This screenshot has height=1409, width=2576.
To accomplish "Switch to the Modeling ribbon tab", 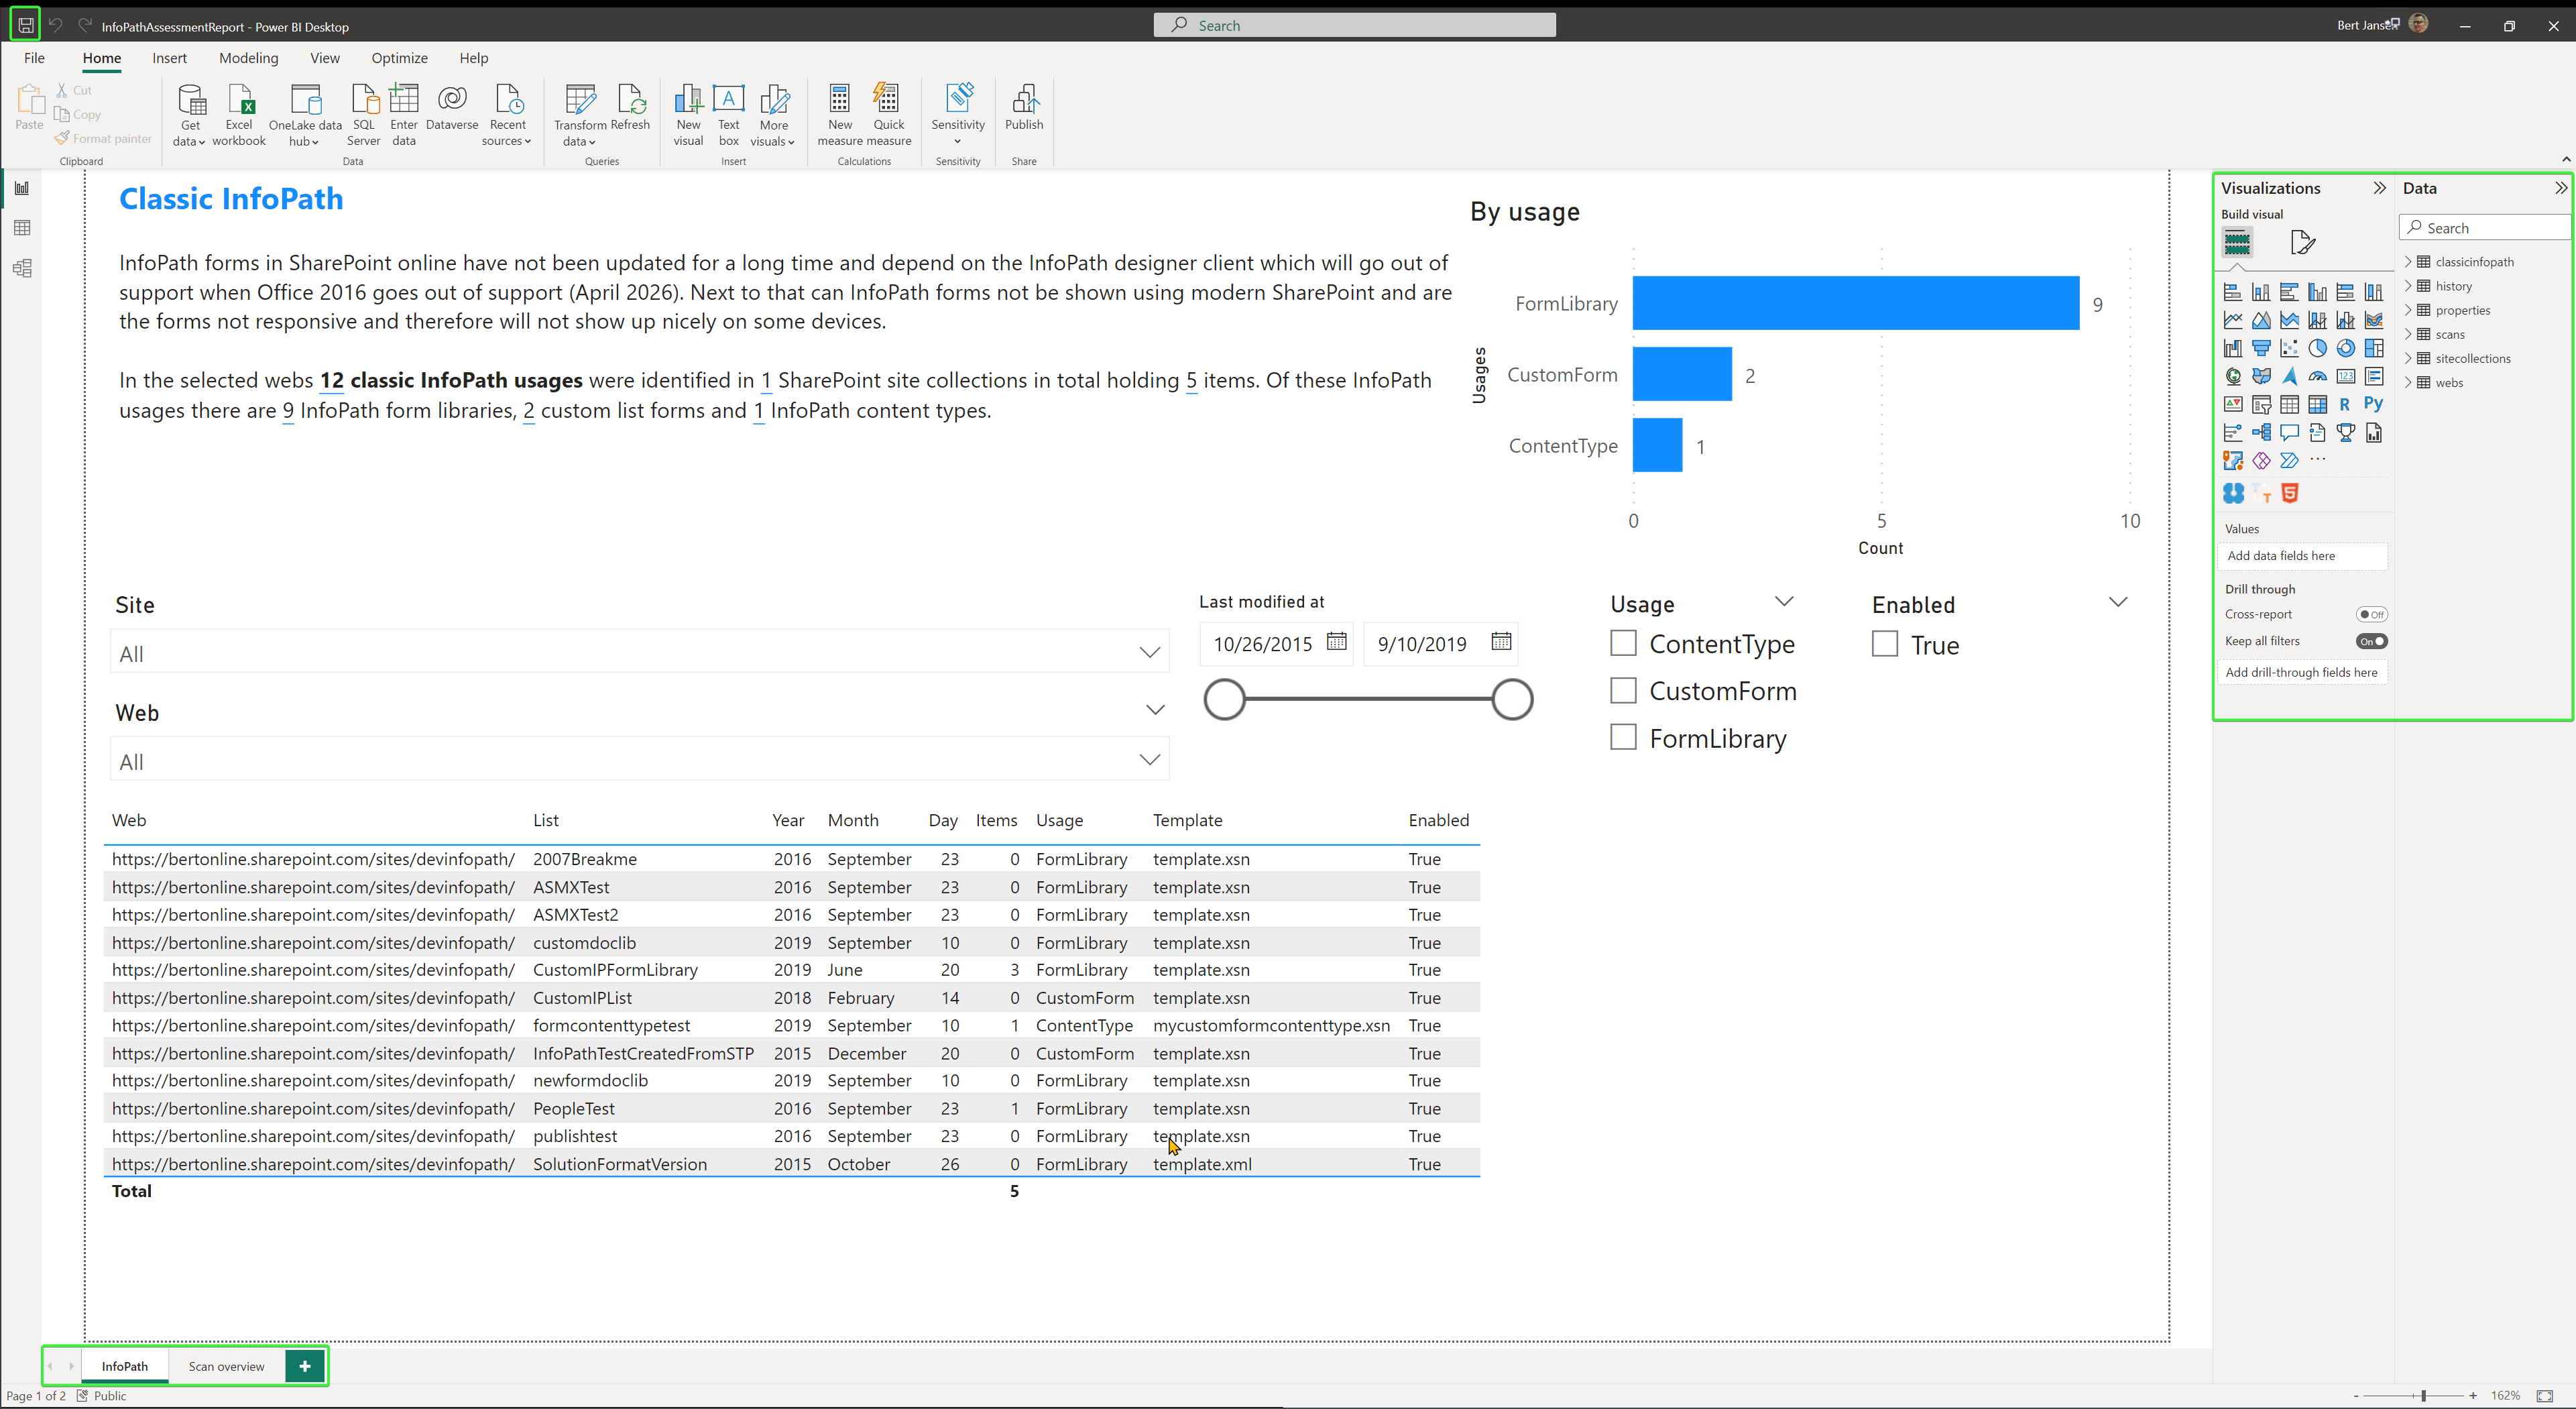I will (248, 58).
